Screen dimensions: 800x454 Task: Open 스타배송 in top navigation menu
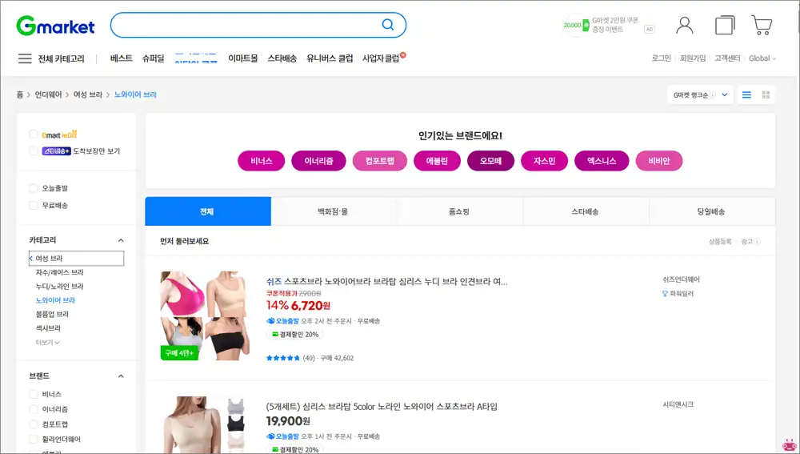coord(282,58)
